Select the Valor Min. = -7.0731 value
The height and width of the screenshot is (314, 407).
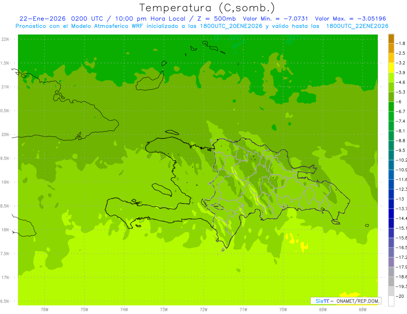tap(275, 19)
